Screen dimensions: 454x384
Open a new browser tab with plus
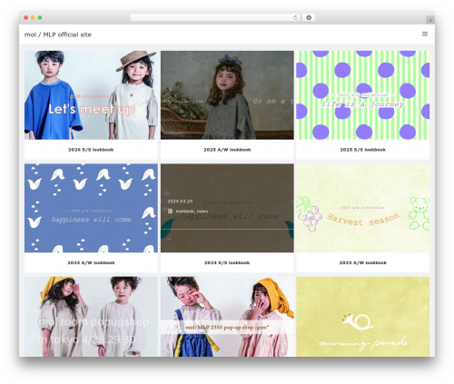[430, 20]
